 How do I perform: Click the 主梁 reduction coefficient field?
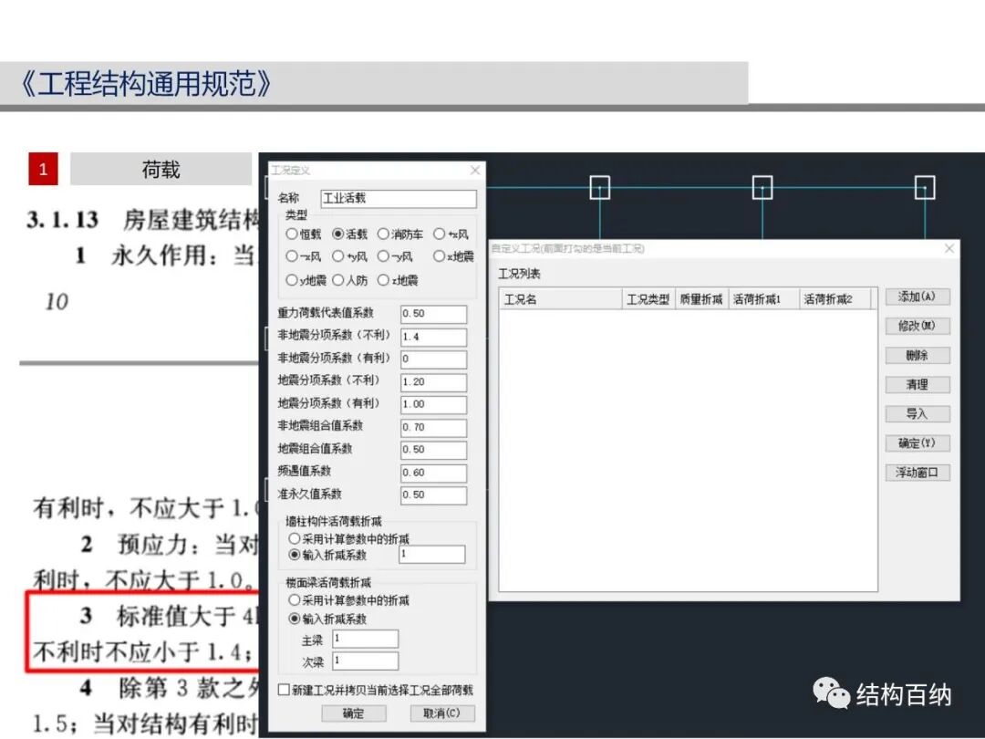365,639
